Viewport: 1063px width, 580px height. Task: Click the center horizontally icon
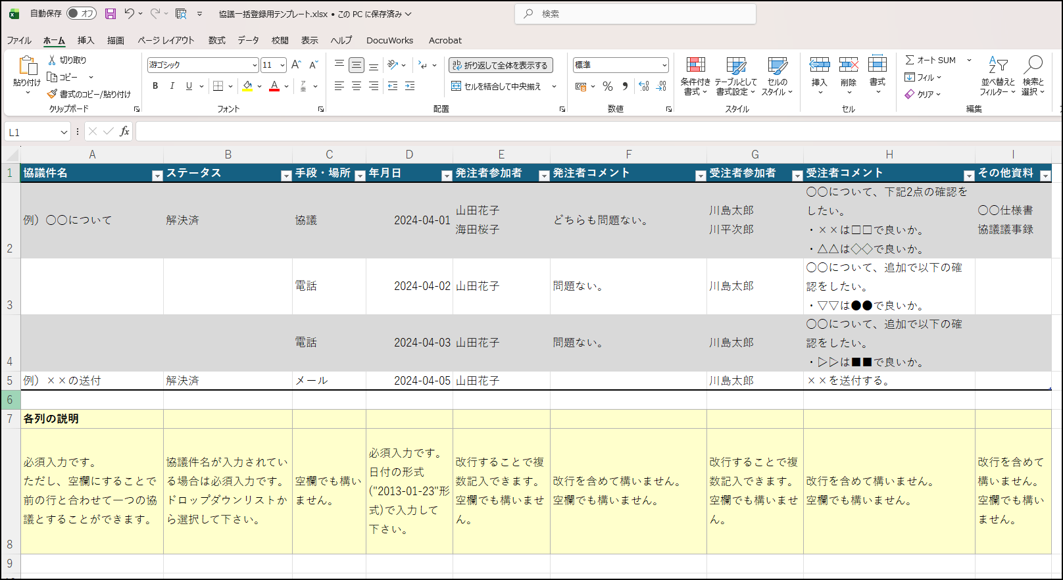pos(357,86)
